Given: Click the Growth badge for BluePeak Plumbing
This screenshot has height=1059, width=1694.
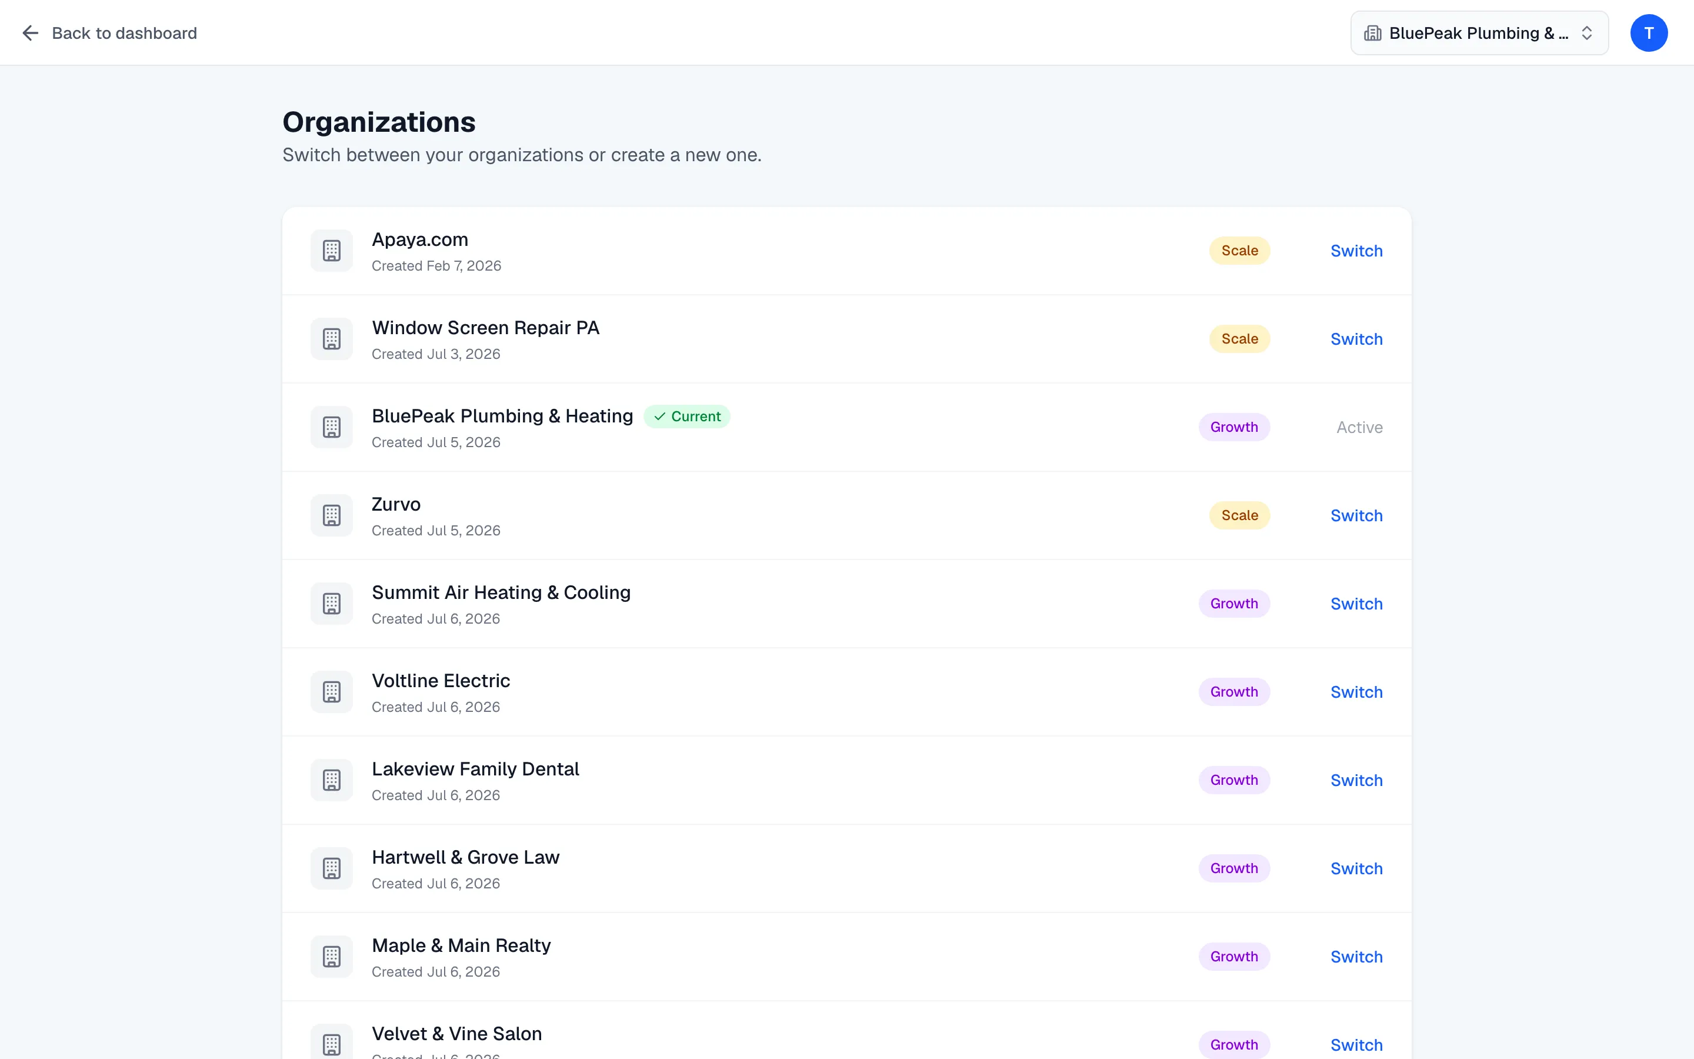Looking at the screenshot, I should [x=1234, y=427].
